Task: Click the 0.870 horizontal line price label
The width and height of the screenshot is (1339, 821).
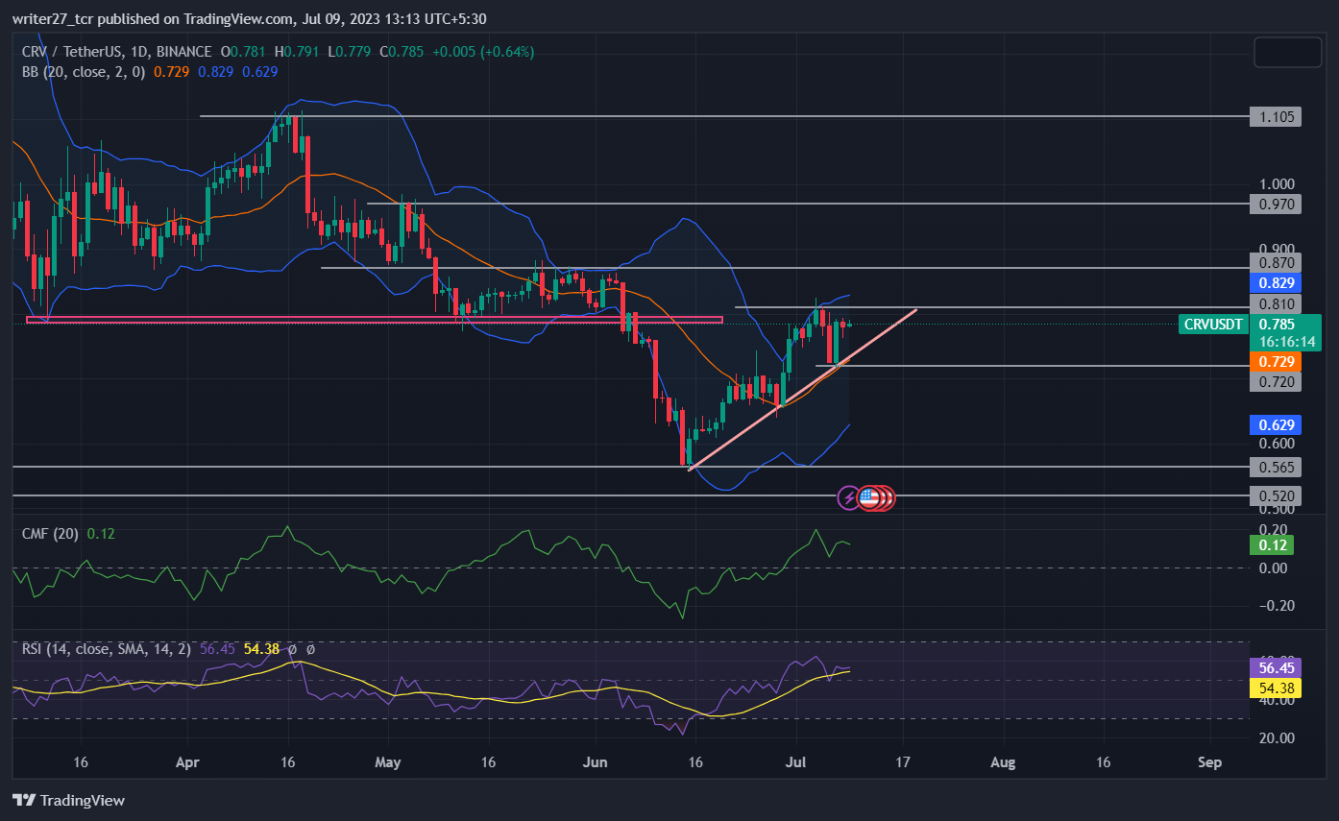Action: [x=1276, y=262]
